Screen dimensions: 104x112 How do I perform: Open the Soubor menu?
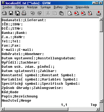point(7,7)
